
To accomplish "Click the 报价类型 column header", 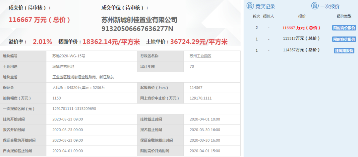I will pos(344,16).
